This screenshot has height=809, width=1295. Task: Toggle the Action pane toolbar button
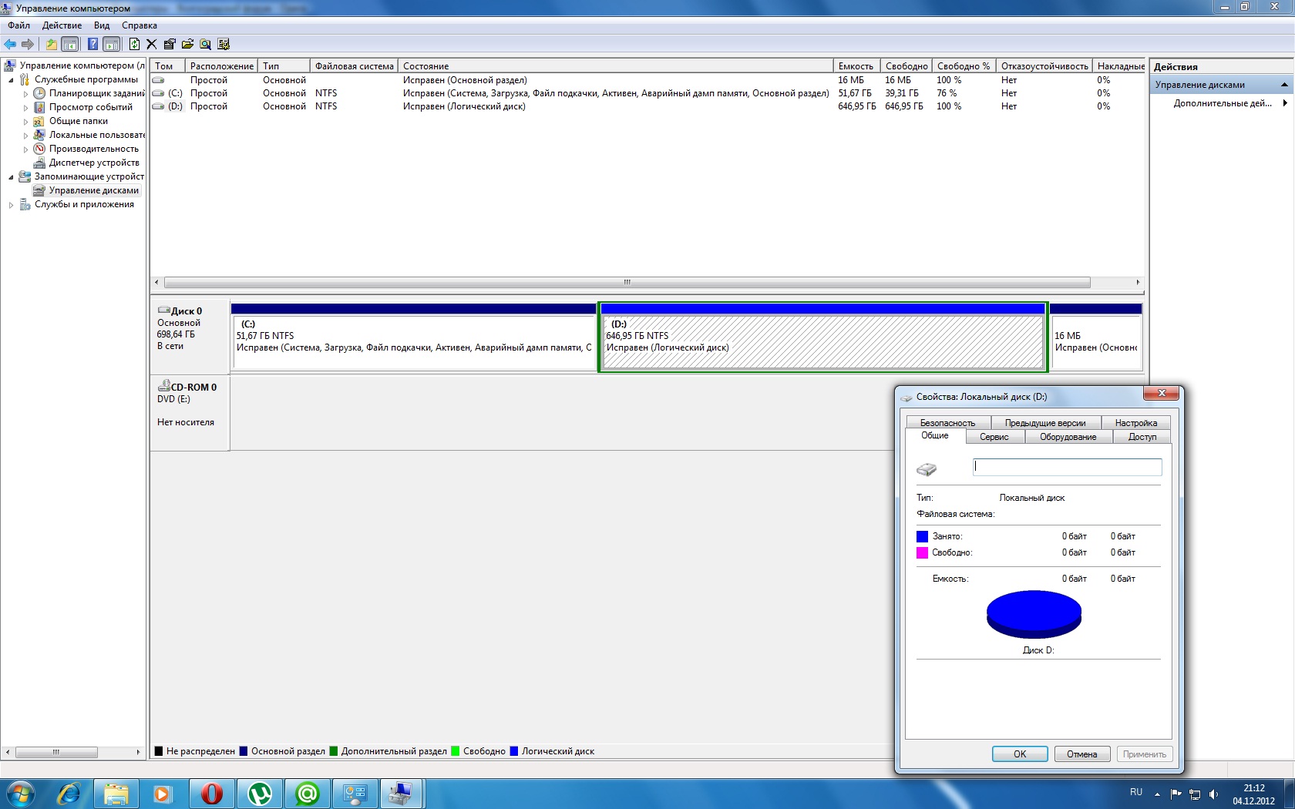pos(112,44)
